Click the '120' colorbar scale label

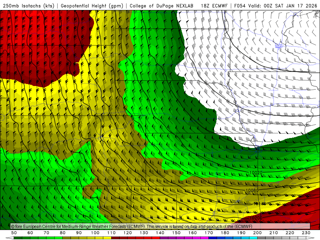[128, 233]
